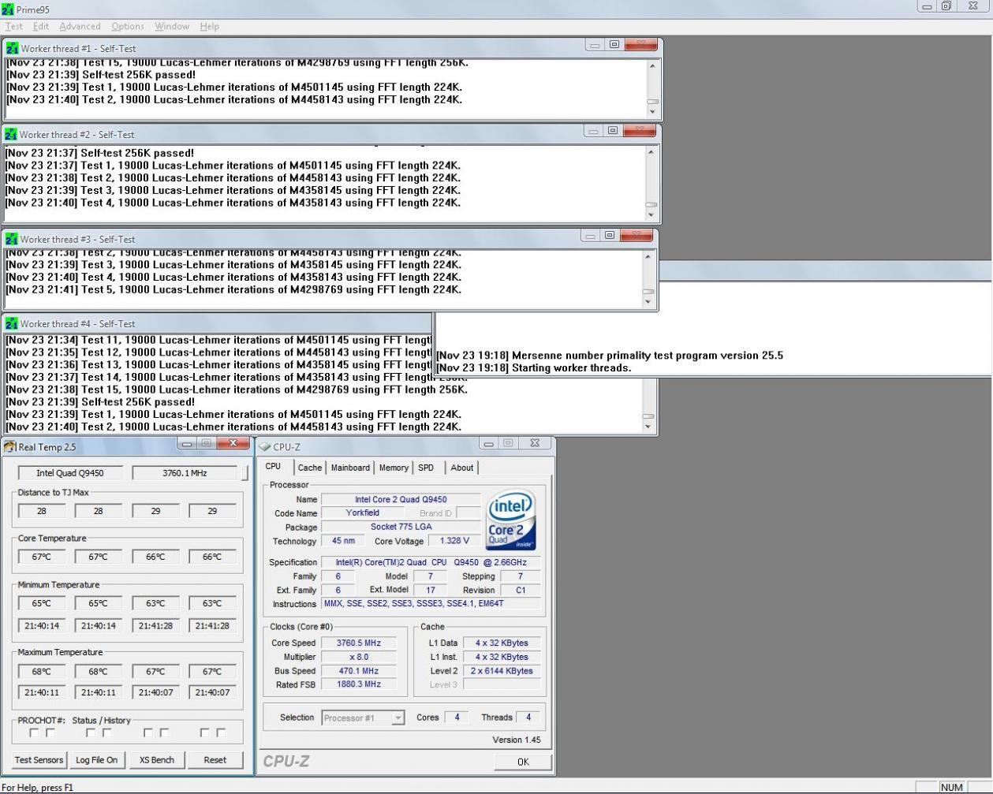
Task: Switch to the CPU tab in CPU-Z
Action: pyautogui.click(x=273, y=467)
